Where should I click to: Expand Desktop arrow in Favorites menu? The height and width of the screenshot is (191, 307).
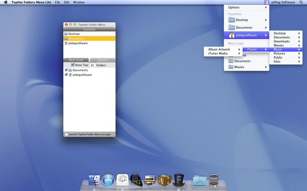266,20
